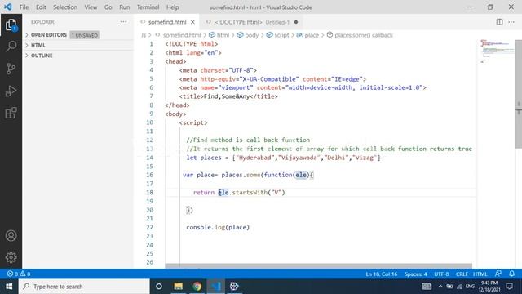The height and width of the screenshot is (294, 522).
Task: Open Explorer Views and More Actions ellipsis
Action: 123,22
